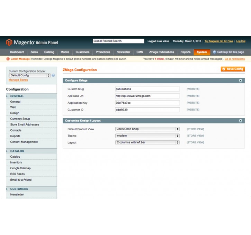The width and height of the screenshot is (251, 235).
Task: Click the Magento logo icon
Action: click(x=9, y=43)
